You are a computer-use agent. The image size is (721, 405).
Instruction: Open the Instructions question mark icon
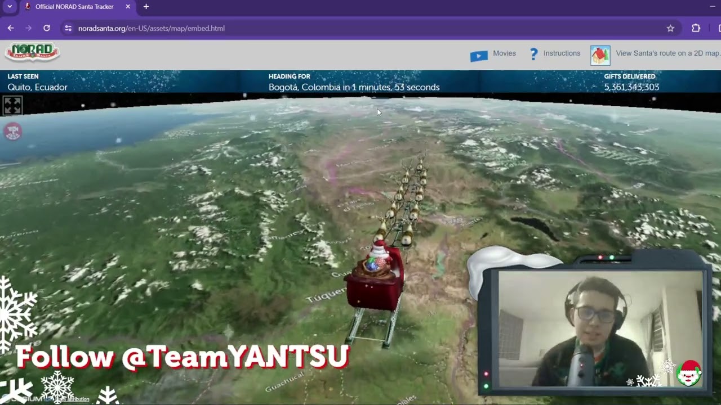pos(533,54)
